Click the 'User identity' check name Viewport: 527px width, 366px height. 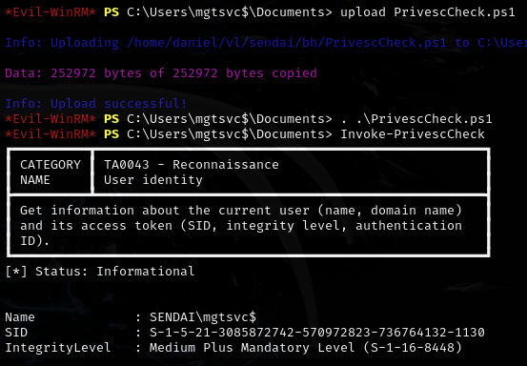153,180
